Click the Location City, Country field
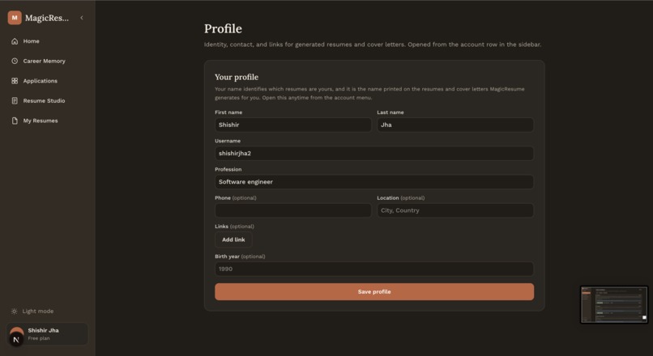Viewport: 653px width, 356px height. 455,210
